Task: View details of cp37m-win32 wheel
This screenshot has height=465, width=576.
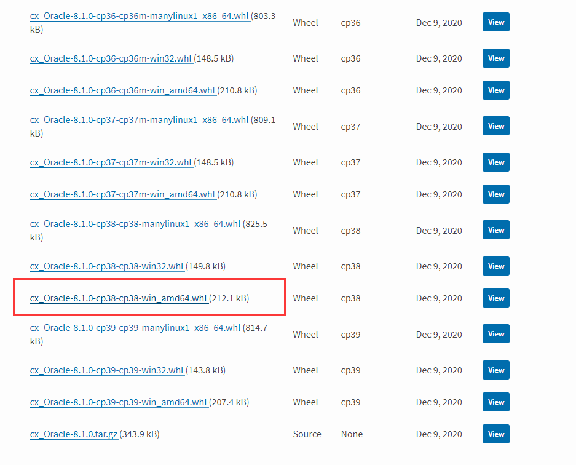Action: point(496,162)
